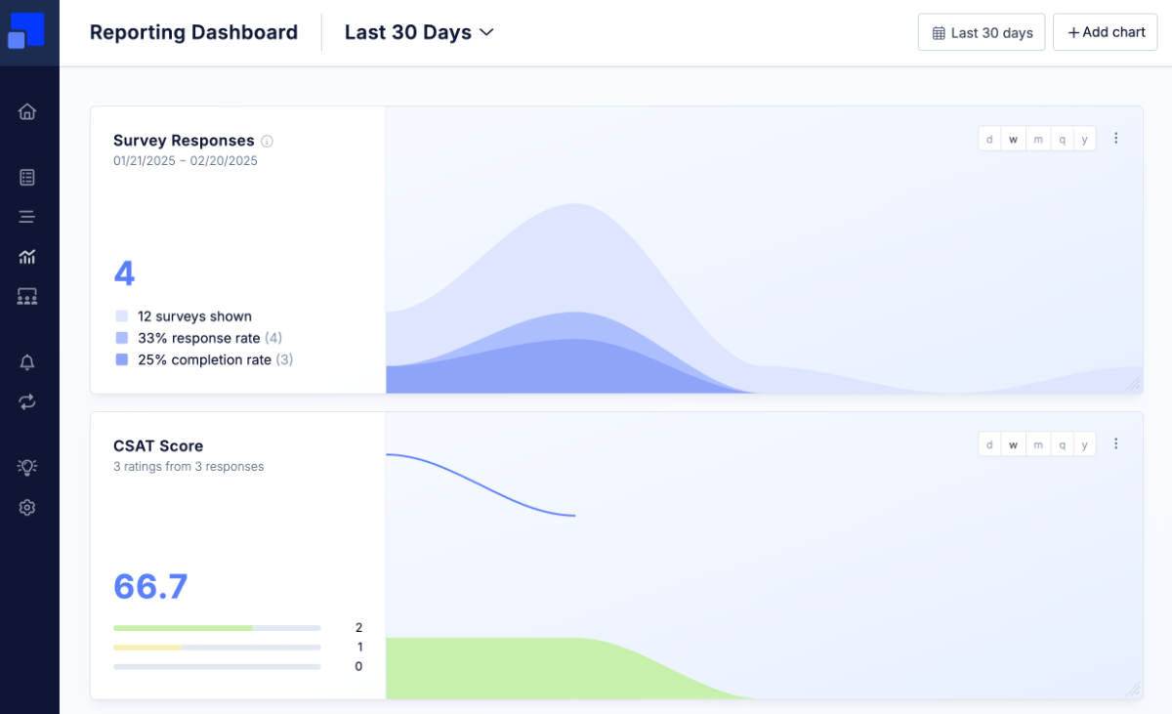1172x714 pixels.
Task: Open the reporting chart icon in the sidebar
Action: click(x=27, y=257)
